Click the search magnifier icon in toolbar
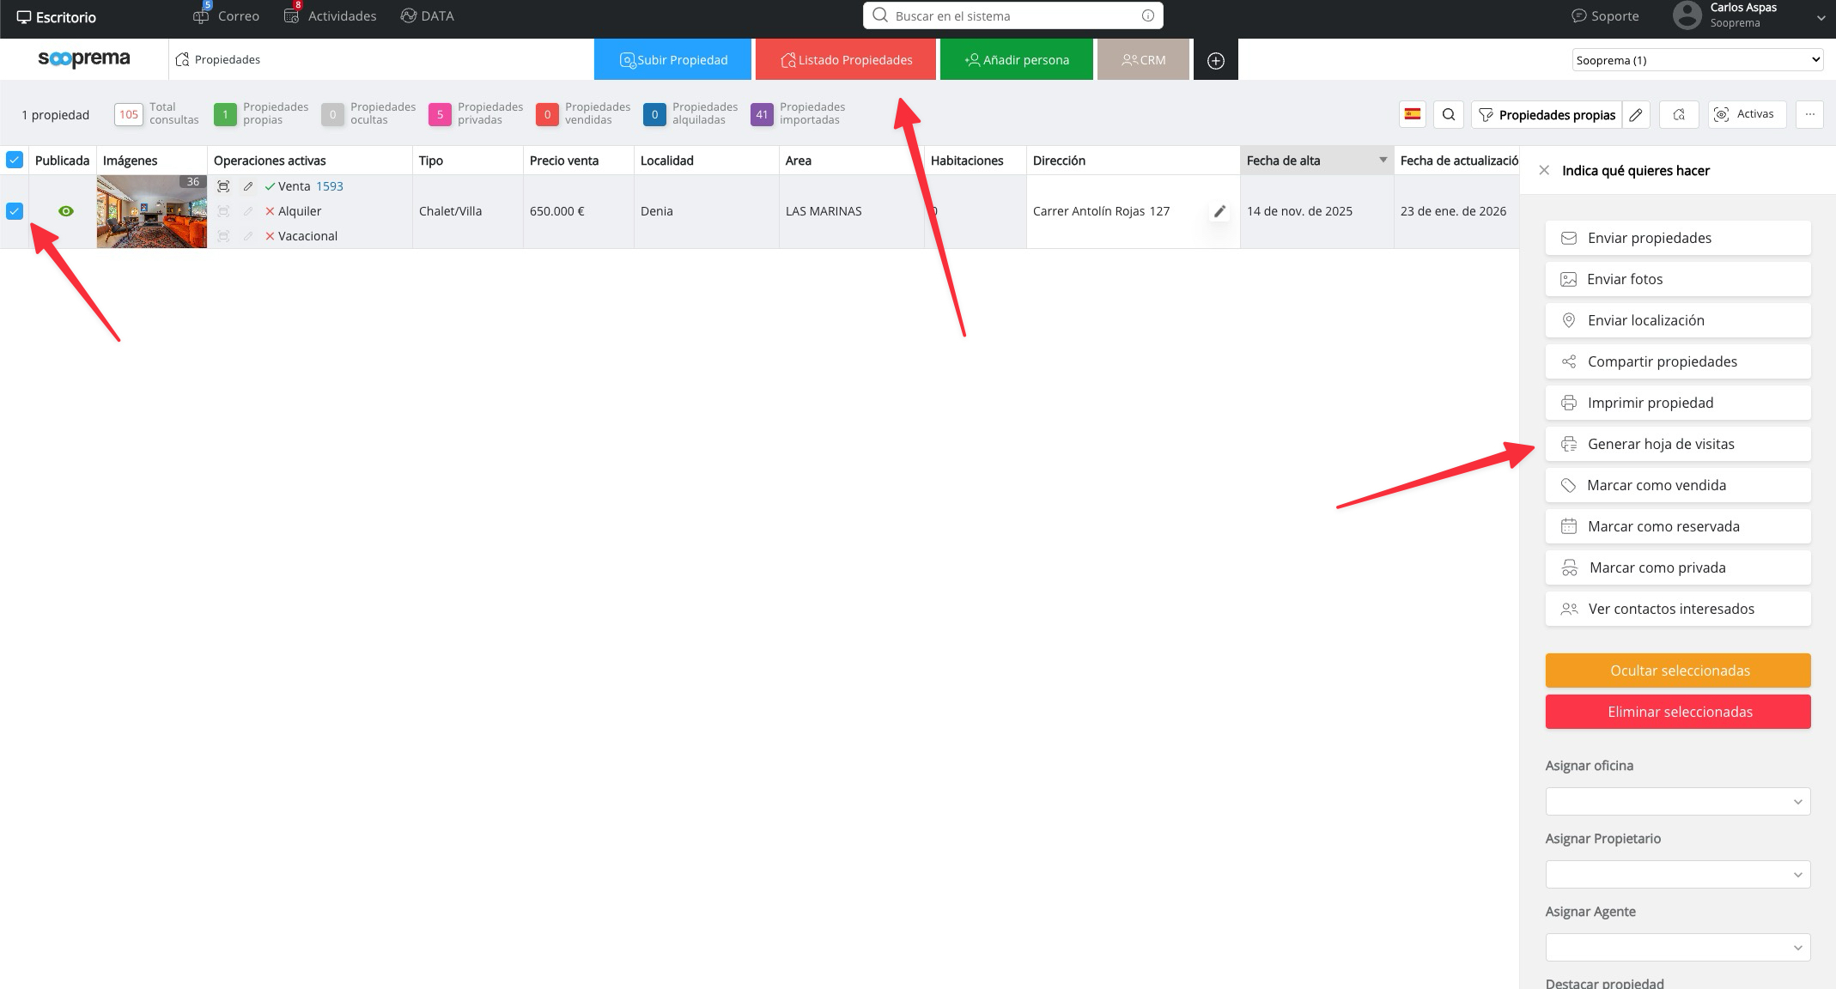The image size is (1836, 989). (1448, 114)
